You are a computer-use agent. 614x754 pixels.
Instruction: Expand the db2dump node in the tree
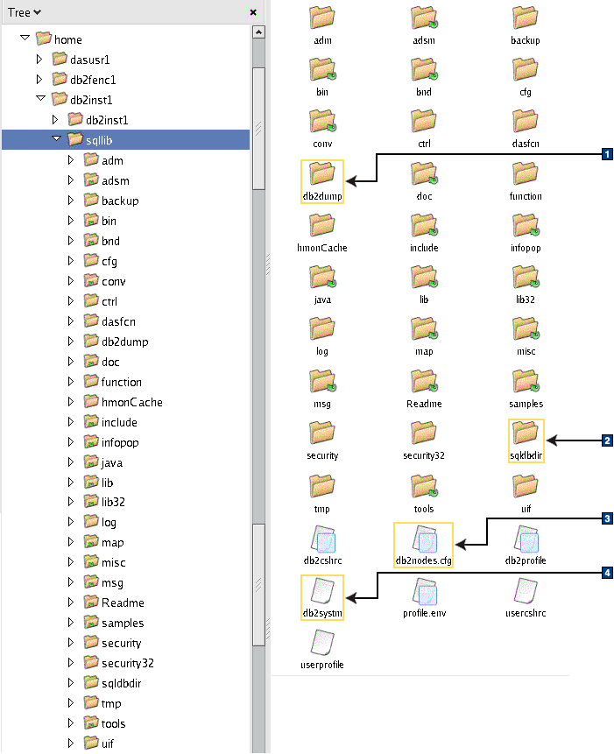coord(71,341)
